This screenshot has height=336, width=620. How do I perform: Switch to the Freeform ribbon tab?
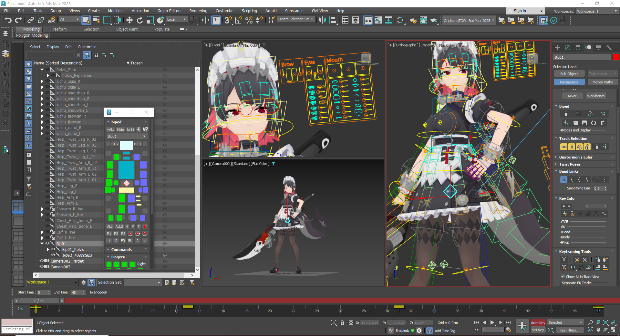(59, 29)
